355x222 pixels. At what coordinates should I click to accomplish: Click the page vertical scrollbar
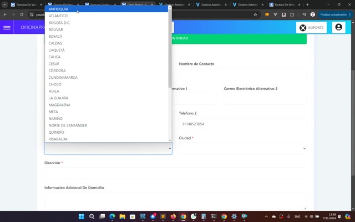(x=353, y=122)
